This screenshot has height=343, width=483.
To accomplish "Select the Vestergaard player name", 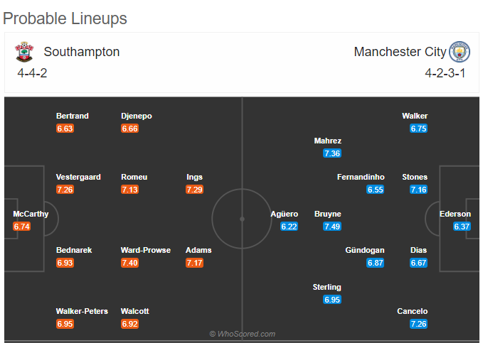I will pos(78,178).
